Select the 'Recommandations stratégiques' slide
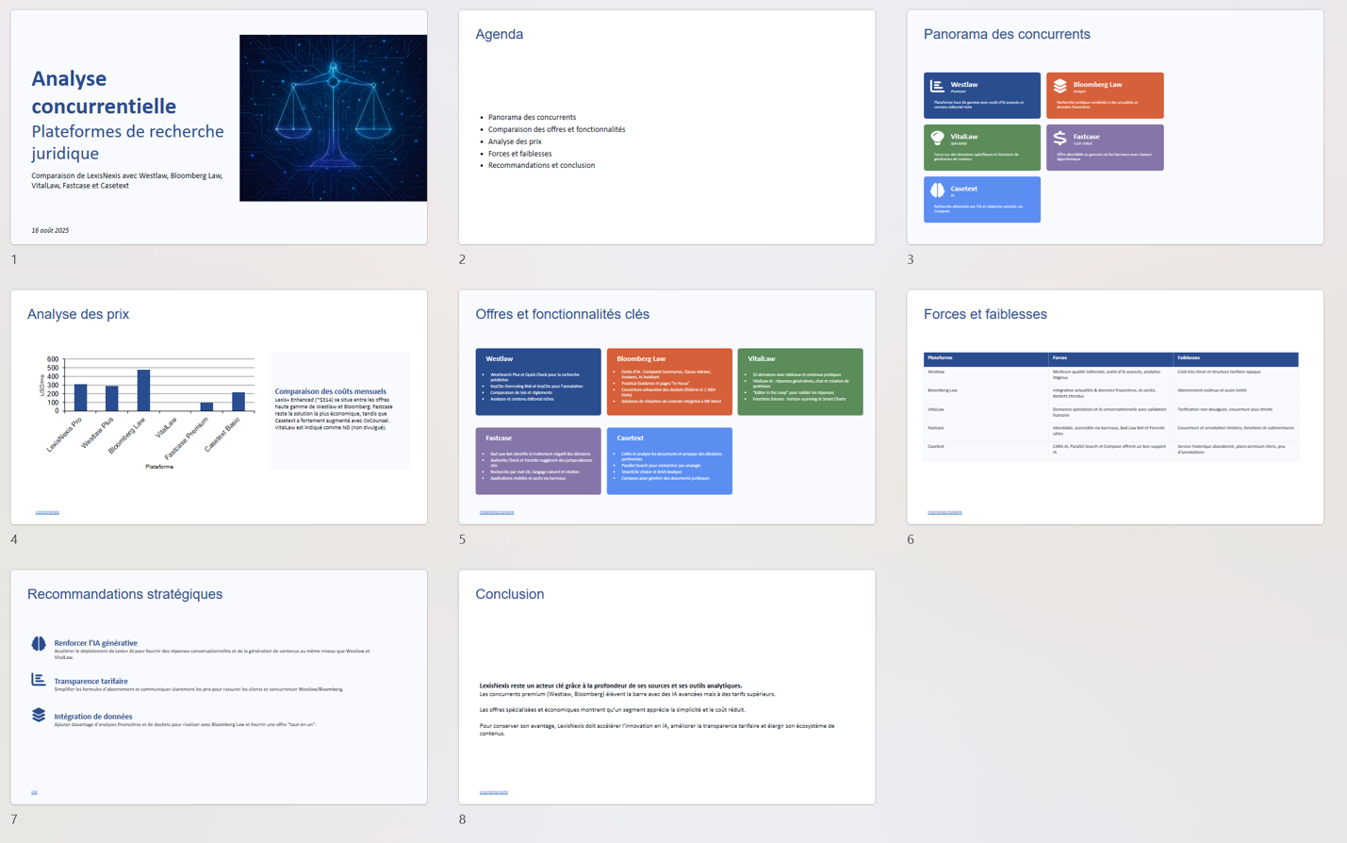1347x843 pixels. coord(219,686)
